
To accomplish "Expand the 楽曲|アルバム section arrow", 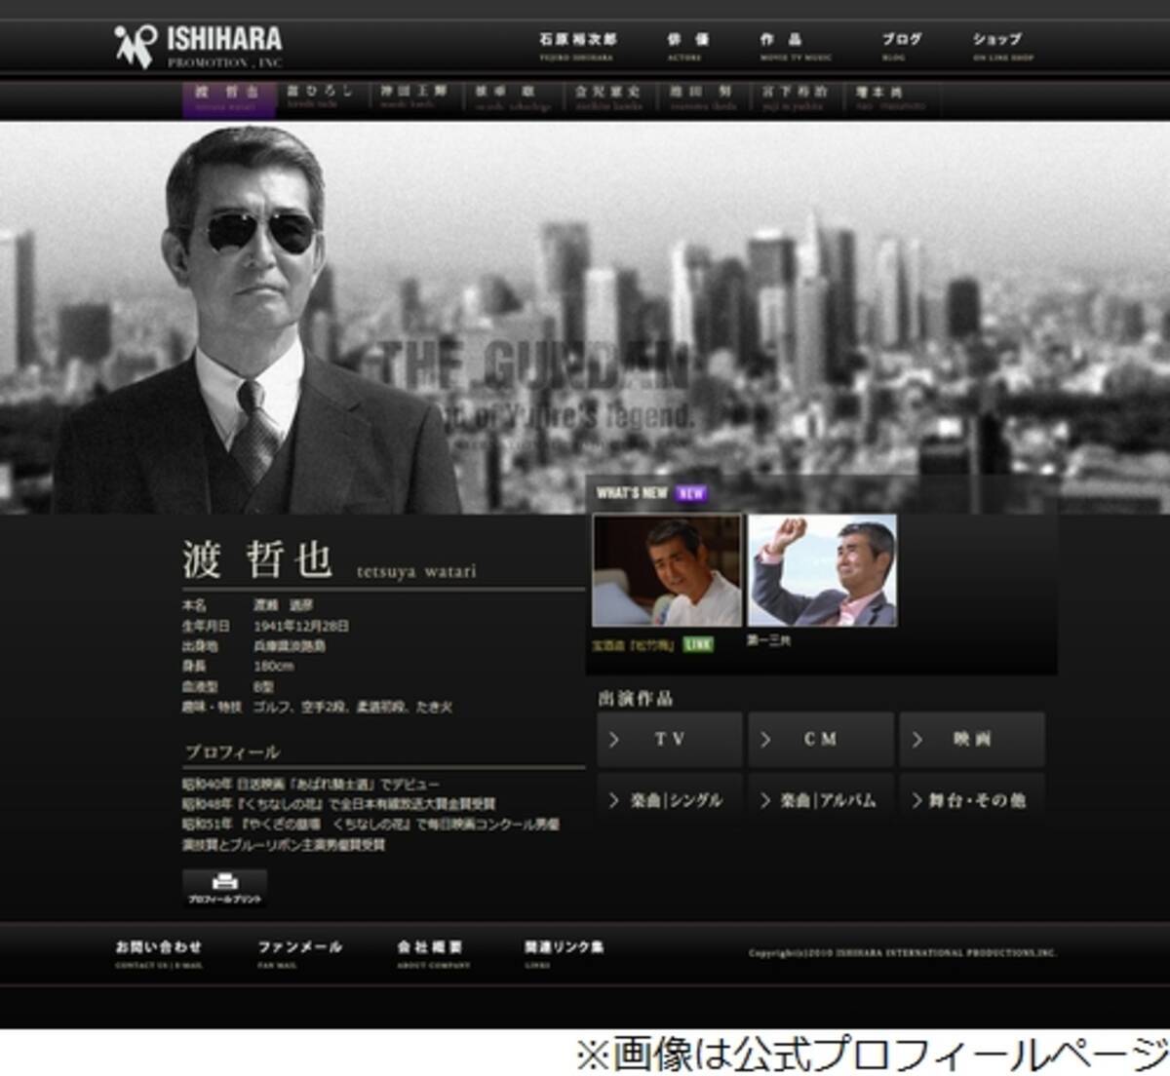I will click(x=766, y=799).
